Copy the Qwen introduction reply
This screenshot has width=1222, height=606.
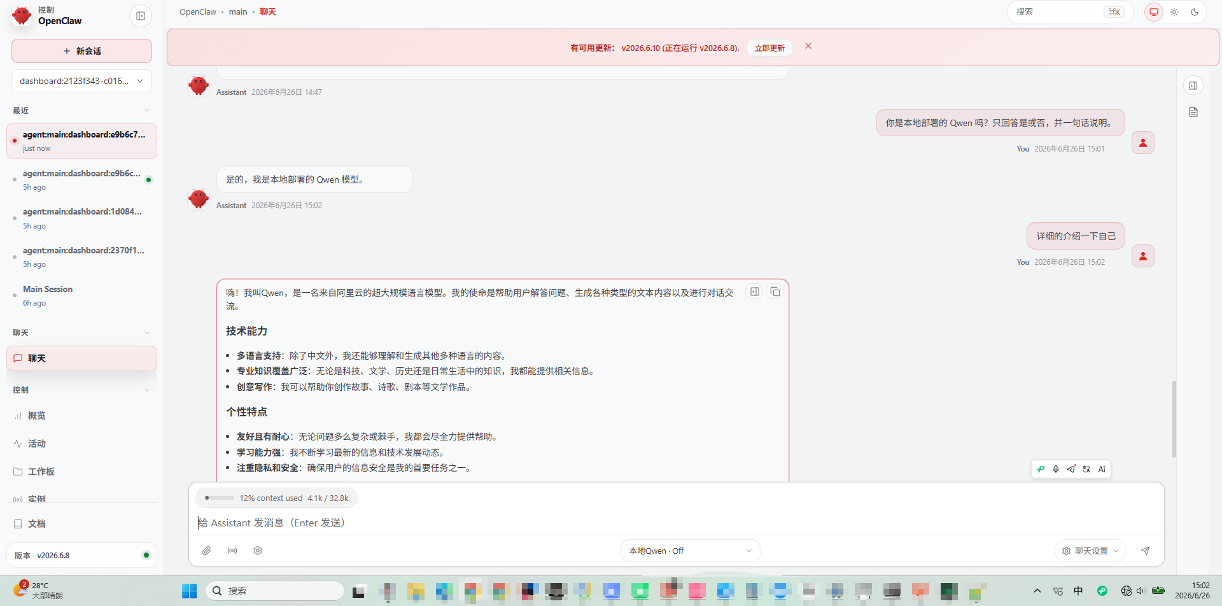(775, 292)
